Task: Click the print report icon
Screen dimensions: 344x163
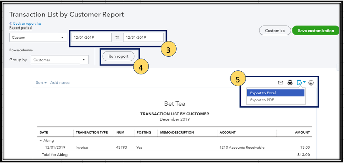Action: (x=290, y=83)
